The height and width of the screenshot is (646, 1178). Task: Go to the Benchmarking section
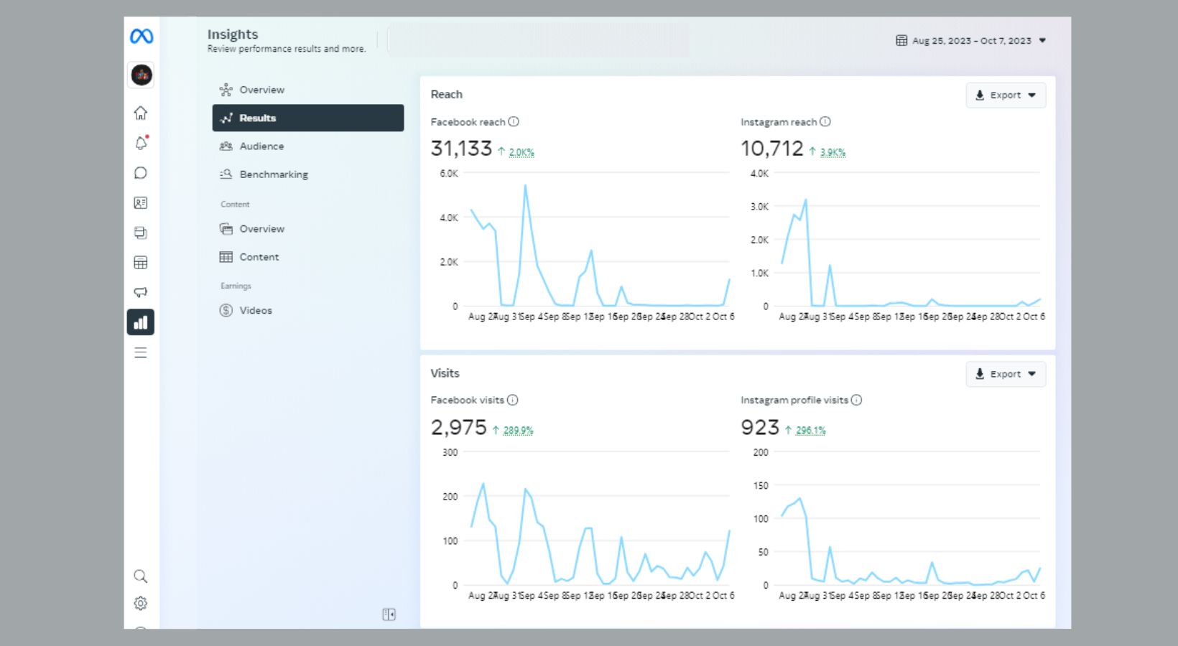tap(273, 174)
